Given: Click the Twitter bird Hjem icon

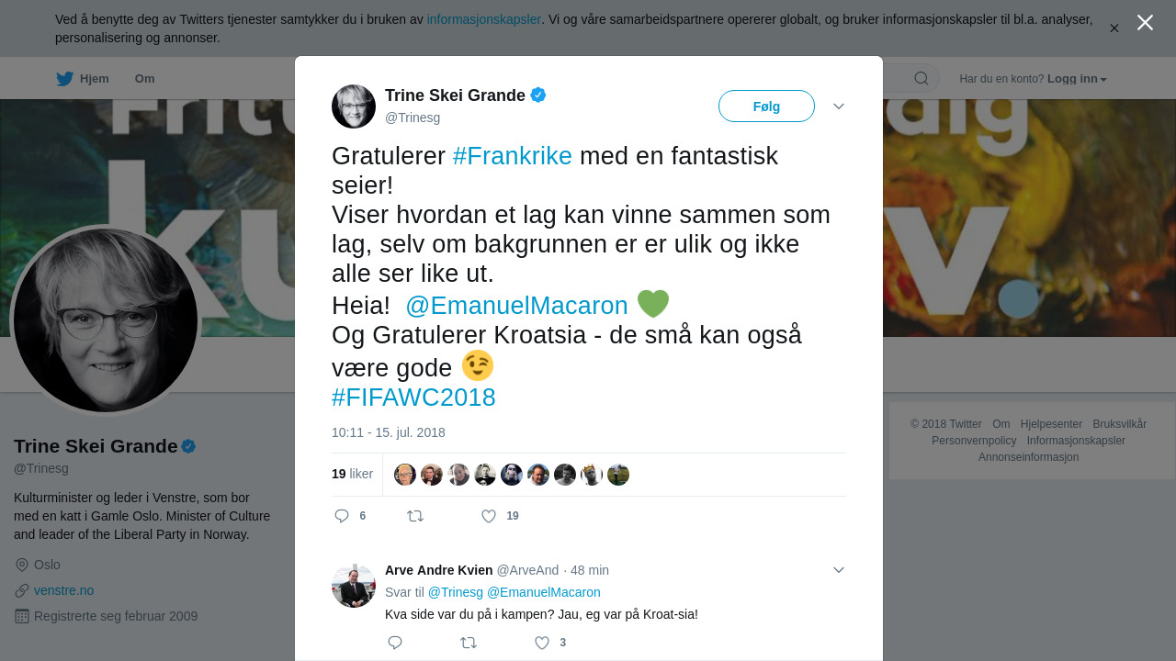Looking at the screenshot, I should click(x=65, y=79).
